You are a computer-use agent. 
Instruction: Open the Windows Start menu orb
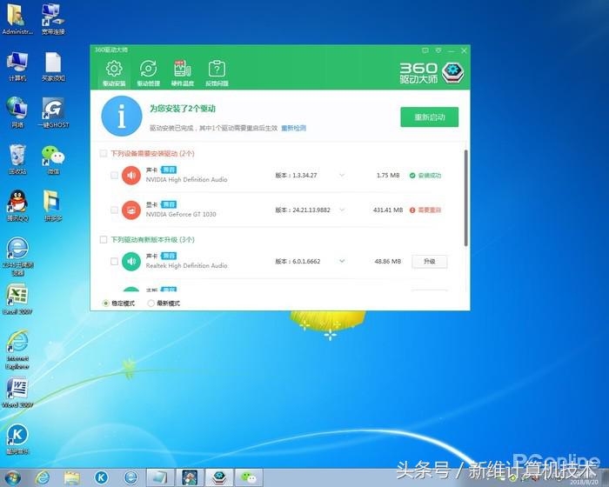[12, 477]
